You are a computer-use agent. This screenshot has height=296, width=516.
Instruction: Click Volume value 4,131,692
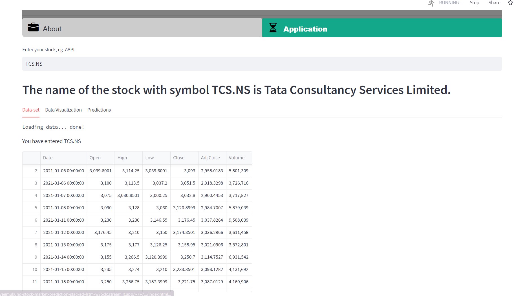tap(239, 270)
